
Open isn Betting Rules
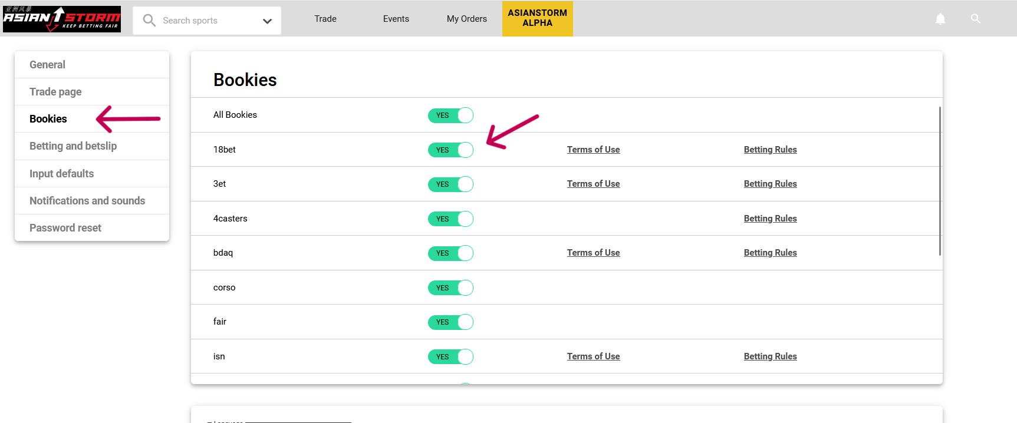770,356
